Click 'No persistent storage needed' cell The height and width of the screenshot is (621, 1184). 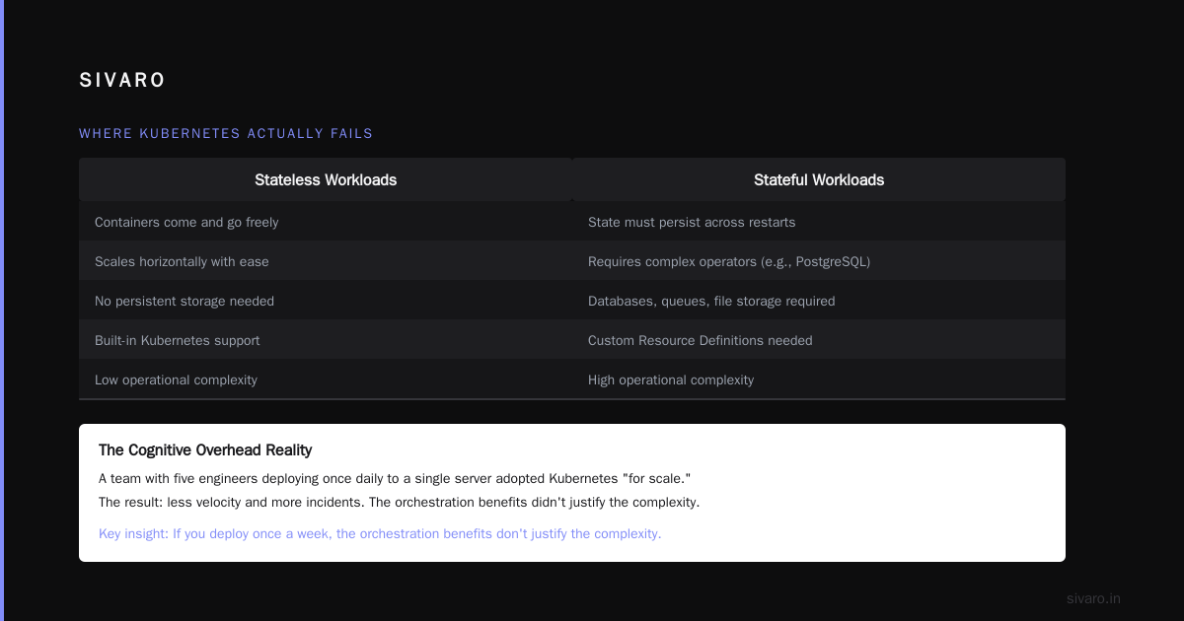point(326,301)
